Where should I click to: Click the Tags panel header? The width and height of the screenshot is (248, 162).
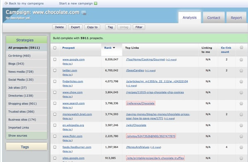click(x=26, y=147)
